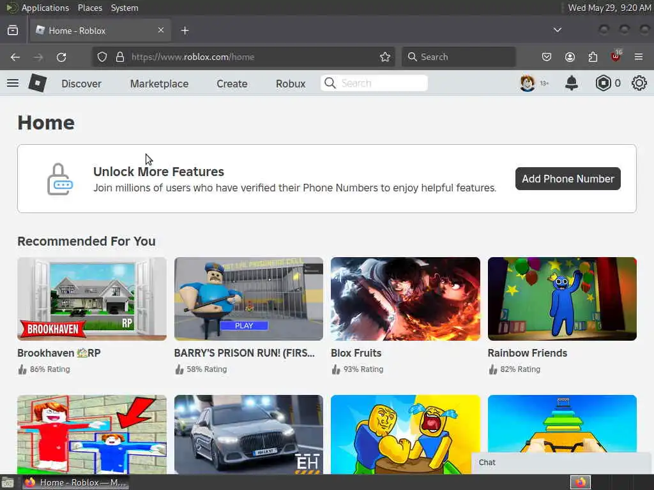Viewport: 654px width, 490px height.
Task: Reload the page with refresh icon
Action: 61,57
